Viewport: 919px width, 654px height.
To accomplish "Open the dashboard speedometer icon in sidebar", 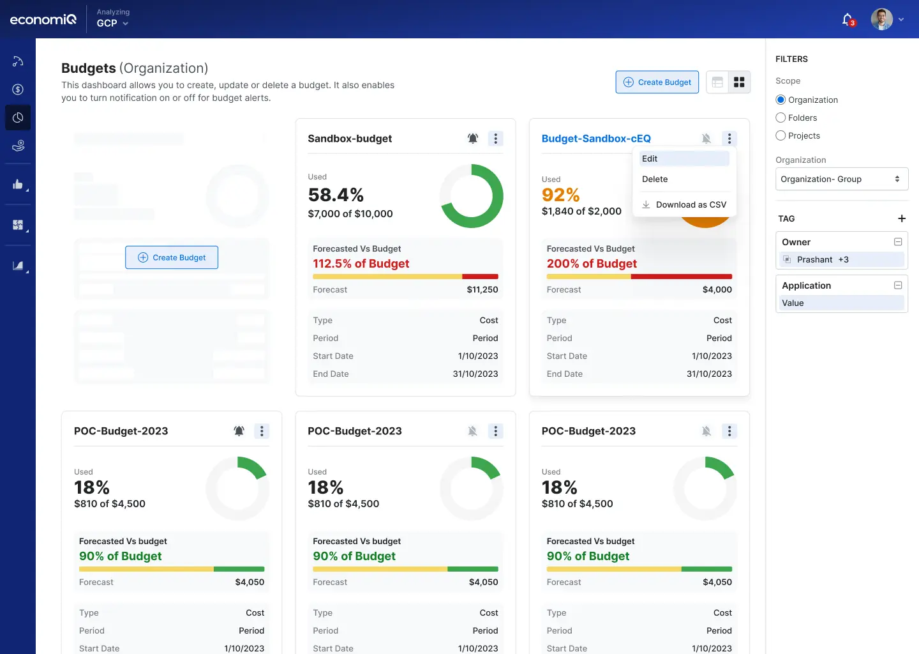I will (17, 61).
